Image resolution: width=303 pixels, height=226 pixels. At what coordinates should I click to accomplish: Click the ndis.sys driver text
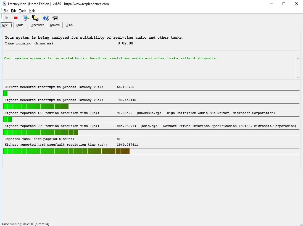tap(218, 126)
